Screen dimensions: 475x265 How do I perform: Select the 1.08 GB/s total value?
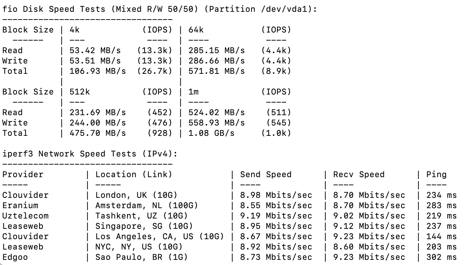click(211, 133)
